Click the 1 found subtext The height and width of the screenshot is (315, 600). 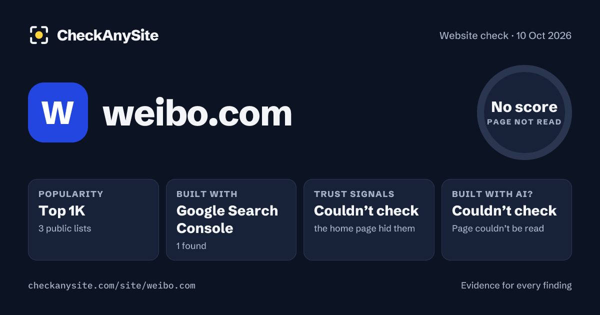tap(191, 246)
